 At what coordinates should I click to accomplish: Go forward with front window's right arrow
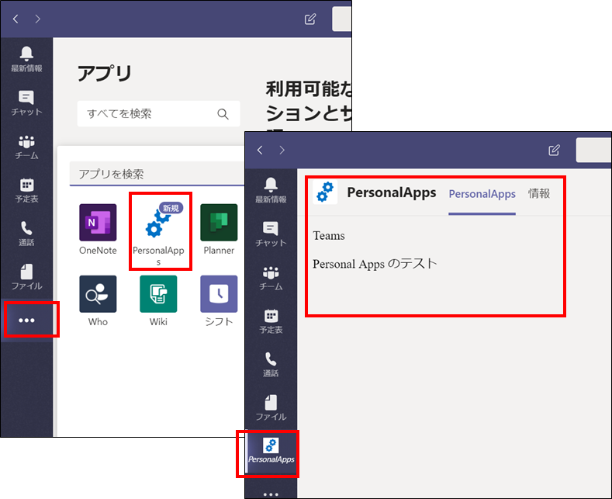pos(282,150)
